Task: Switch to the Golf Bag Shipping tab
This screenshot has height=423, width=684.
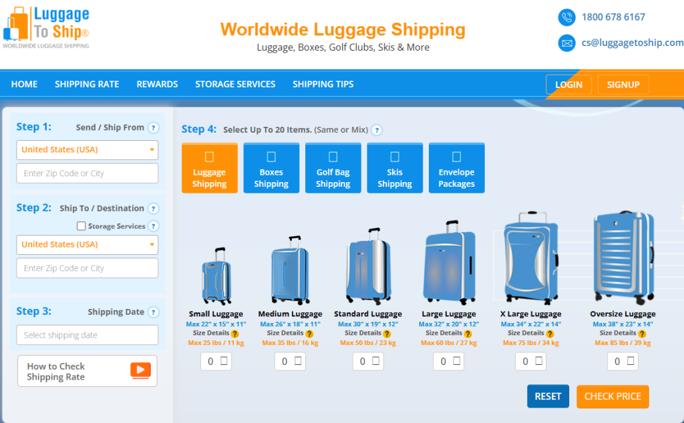Action: point(333,168)
